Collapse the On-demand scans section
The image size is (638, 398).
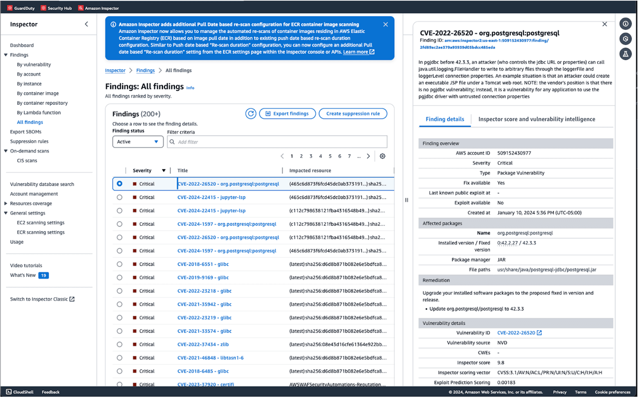click(x=6, y=151)
